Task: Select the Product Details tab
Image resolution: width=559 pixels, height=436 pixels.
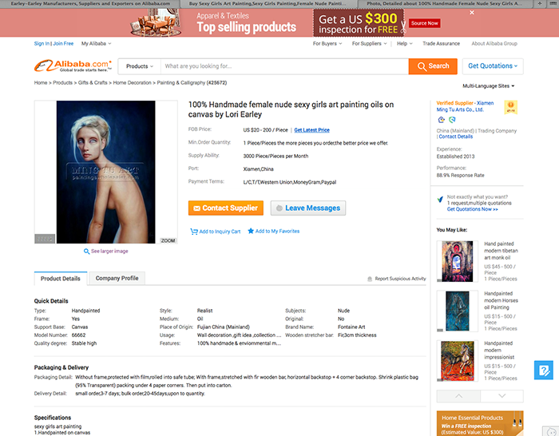Action: tap(61, 279)
